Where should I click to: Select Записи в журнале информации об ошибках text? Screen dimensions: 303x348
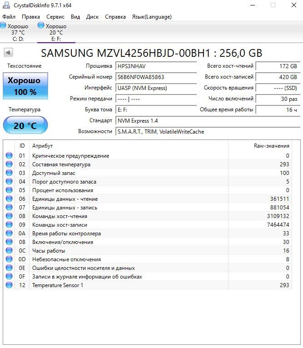pos(87,277)
